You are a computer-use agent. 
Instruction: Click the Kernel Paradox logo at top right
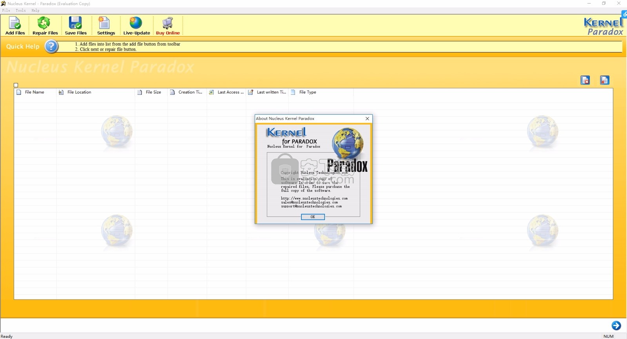coord(603,27)
